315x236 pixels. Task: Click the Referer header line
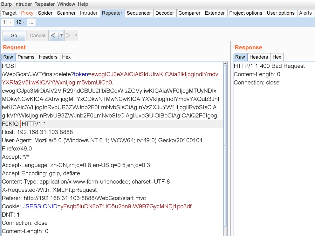[74, 198]
